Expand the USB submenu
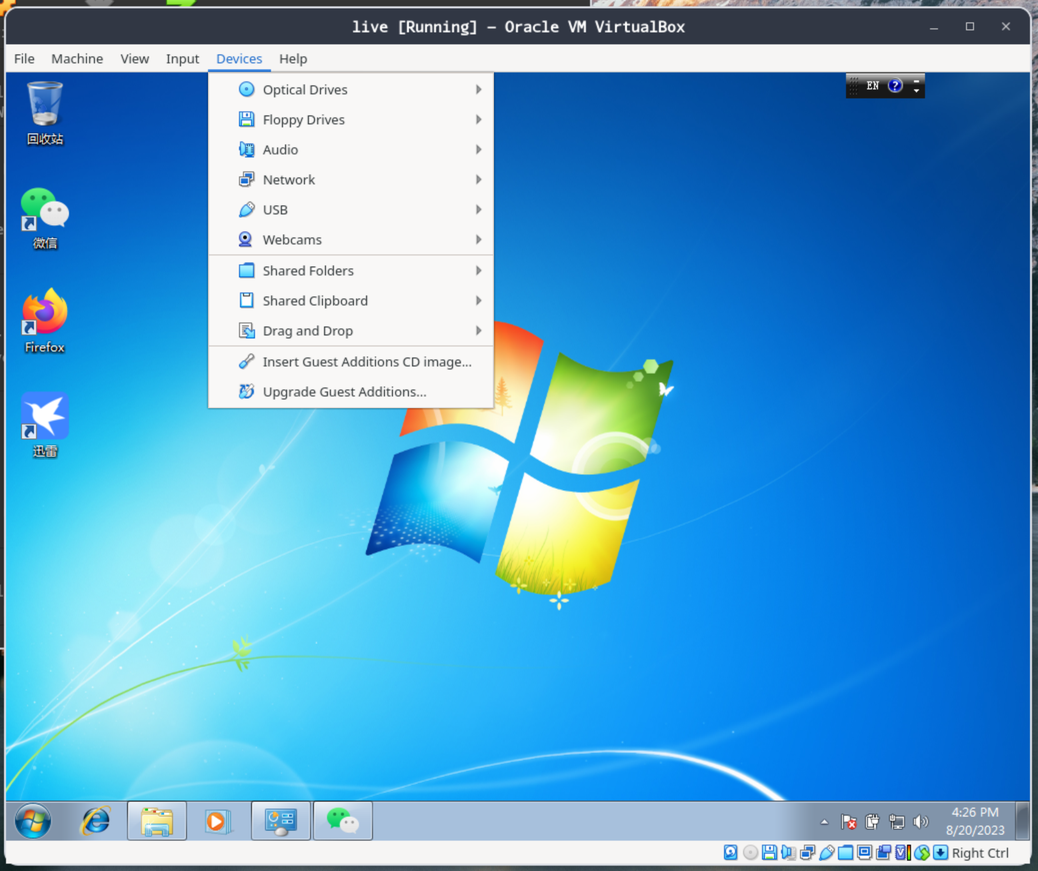This screenshot has height=871, width=1038. pos(351,209)
